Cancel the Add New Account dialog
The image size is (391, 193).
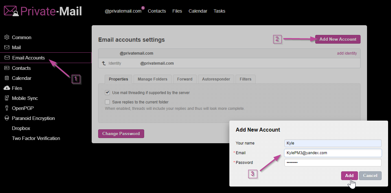point(370,176)
